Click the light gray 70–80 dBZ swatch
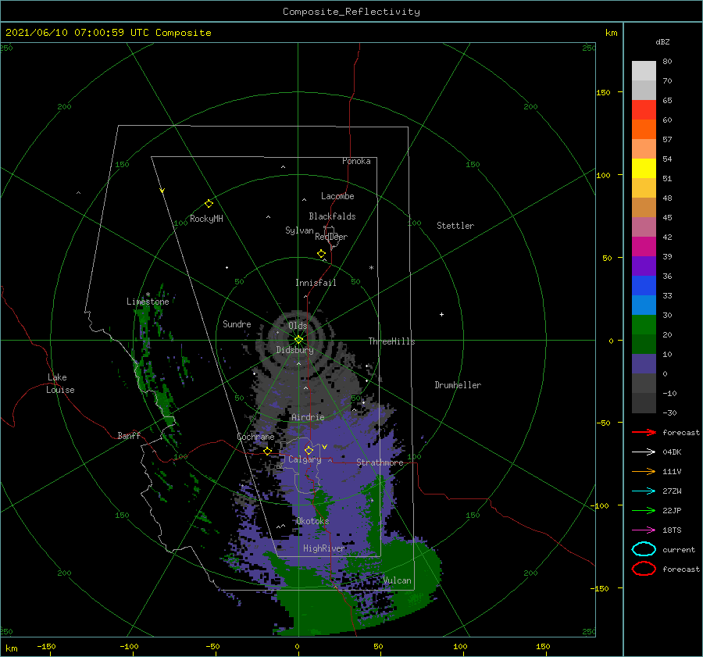Image resolution: width=703 pixels, height=657 pixels. 644,71
